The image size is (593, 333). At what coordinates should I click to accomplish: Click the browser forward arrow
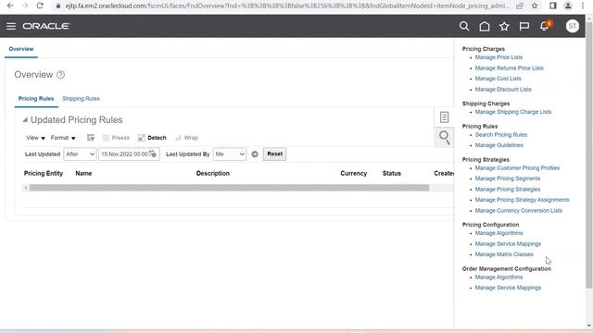click(25, 6)
